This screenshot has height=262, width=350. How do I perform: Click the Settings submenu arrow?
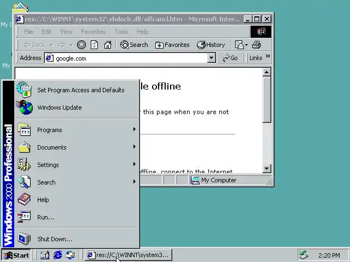(x=134, y=164)
